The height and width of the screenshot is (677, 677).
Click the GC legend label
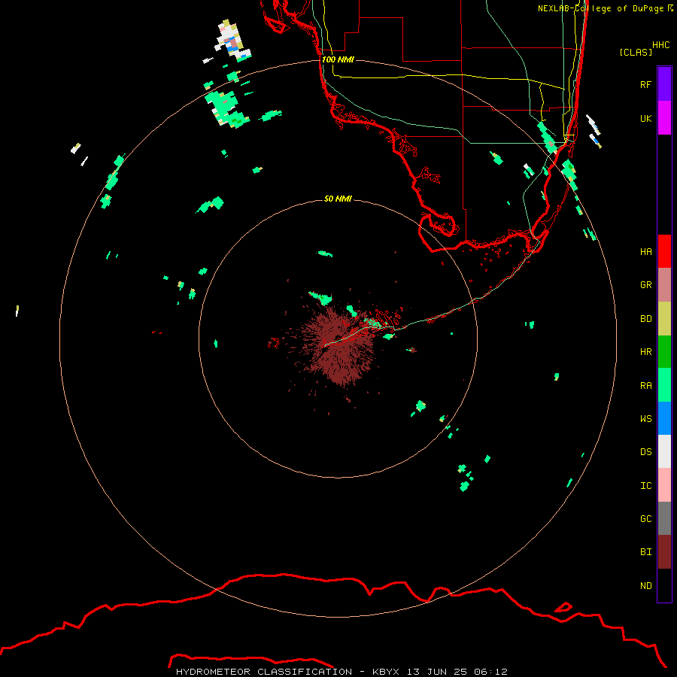(645, 519)
